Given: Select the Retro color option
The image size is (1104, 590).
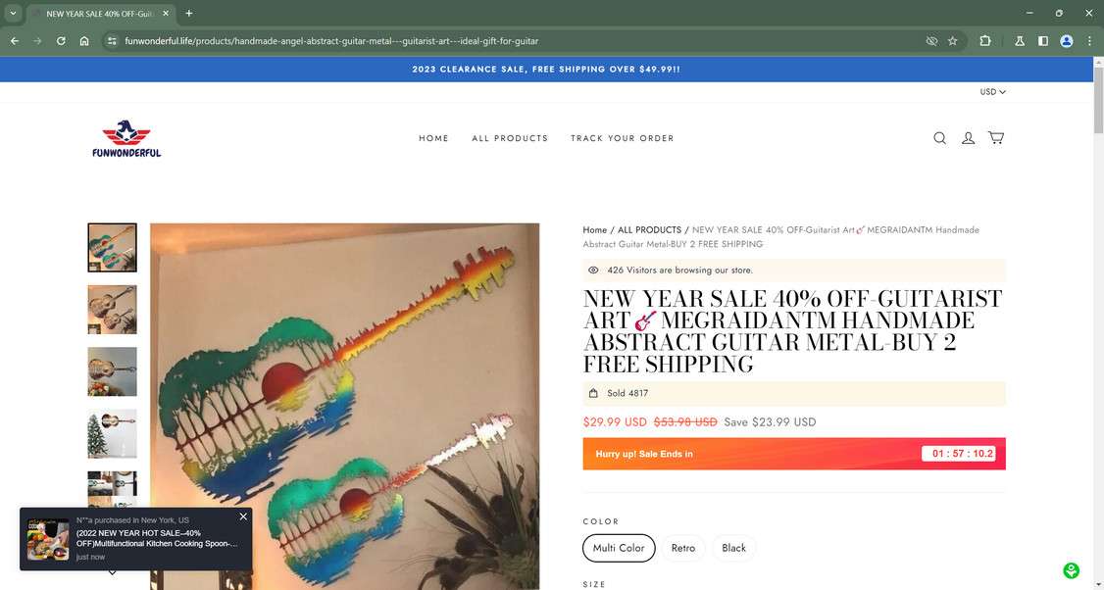Looking at the screenshot, I should tap(683, 548).
